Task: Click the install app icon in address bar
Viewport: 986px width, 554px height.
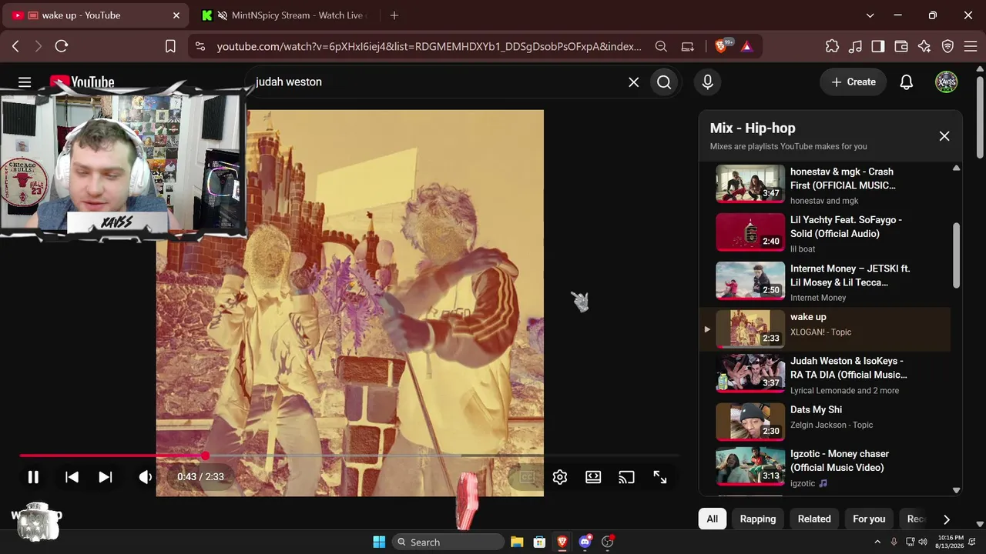Action: pyautogui.click(x=688, y=46)
